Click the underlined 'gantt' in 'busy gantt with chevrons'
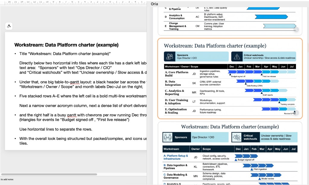This screenshot has height=185, width=309. tap(72, 115)
